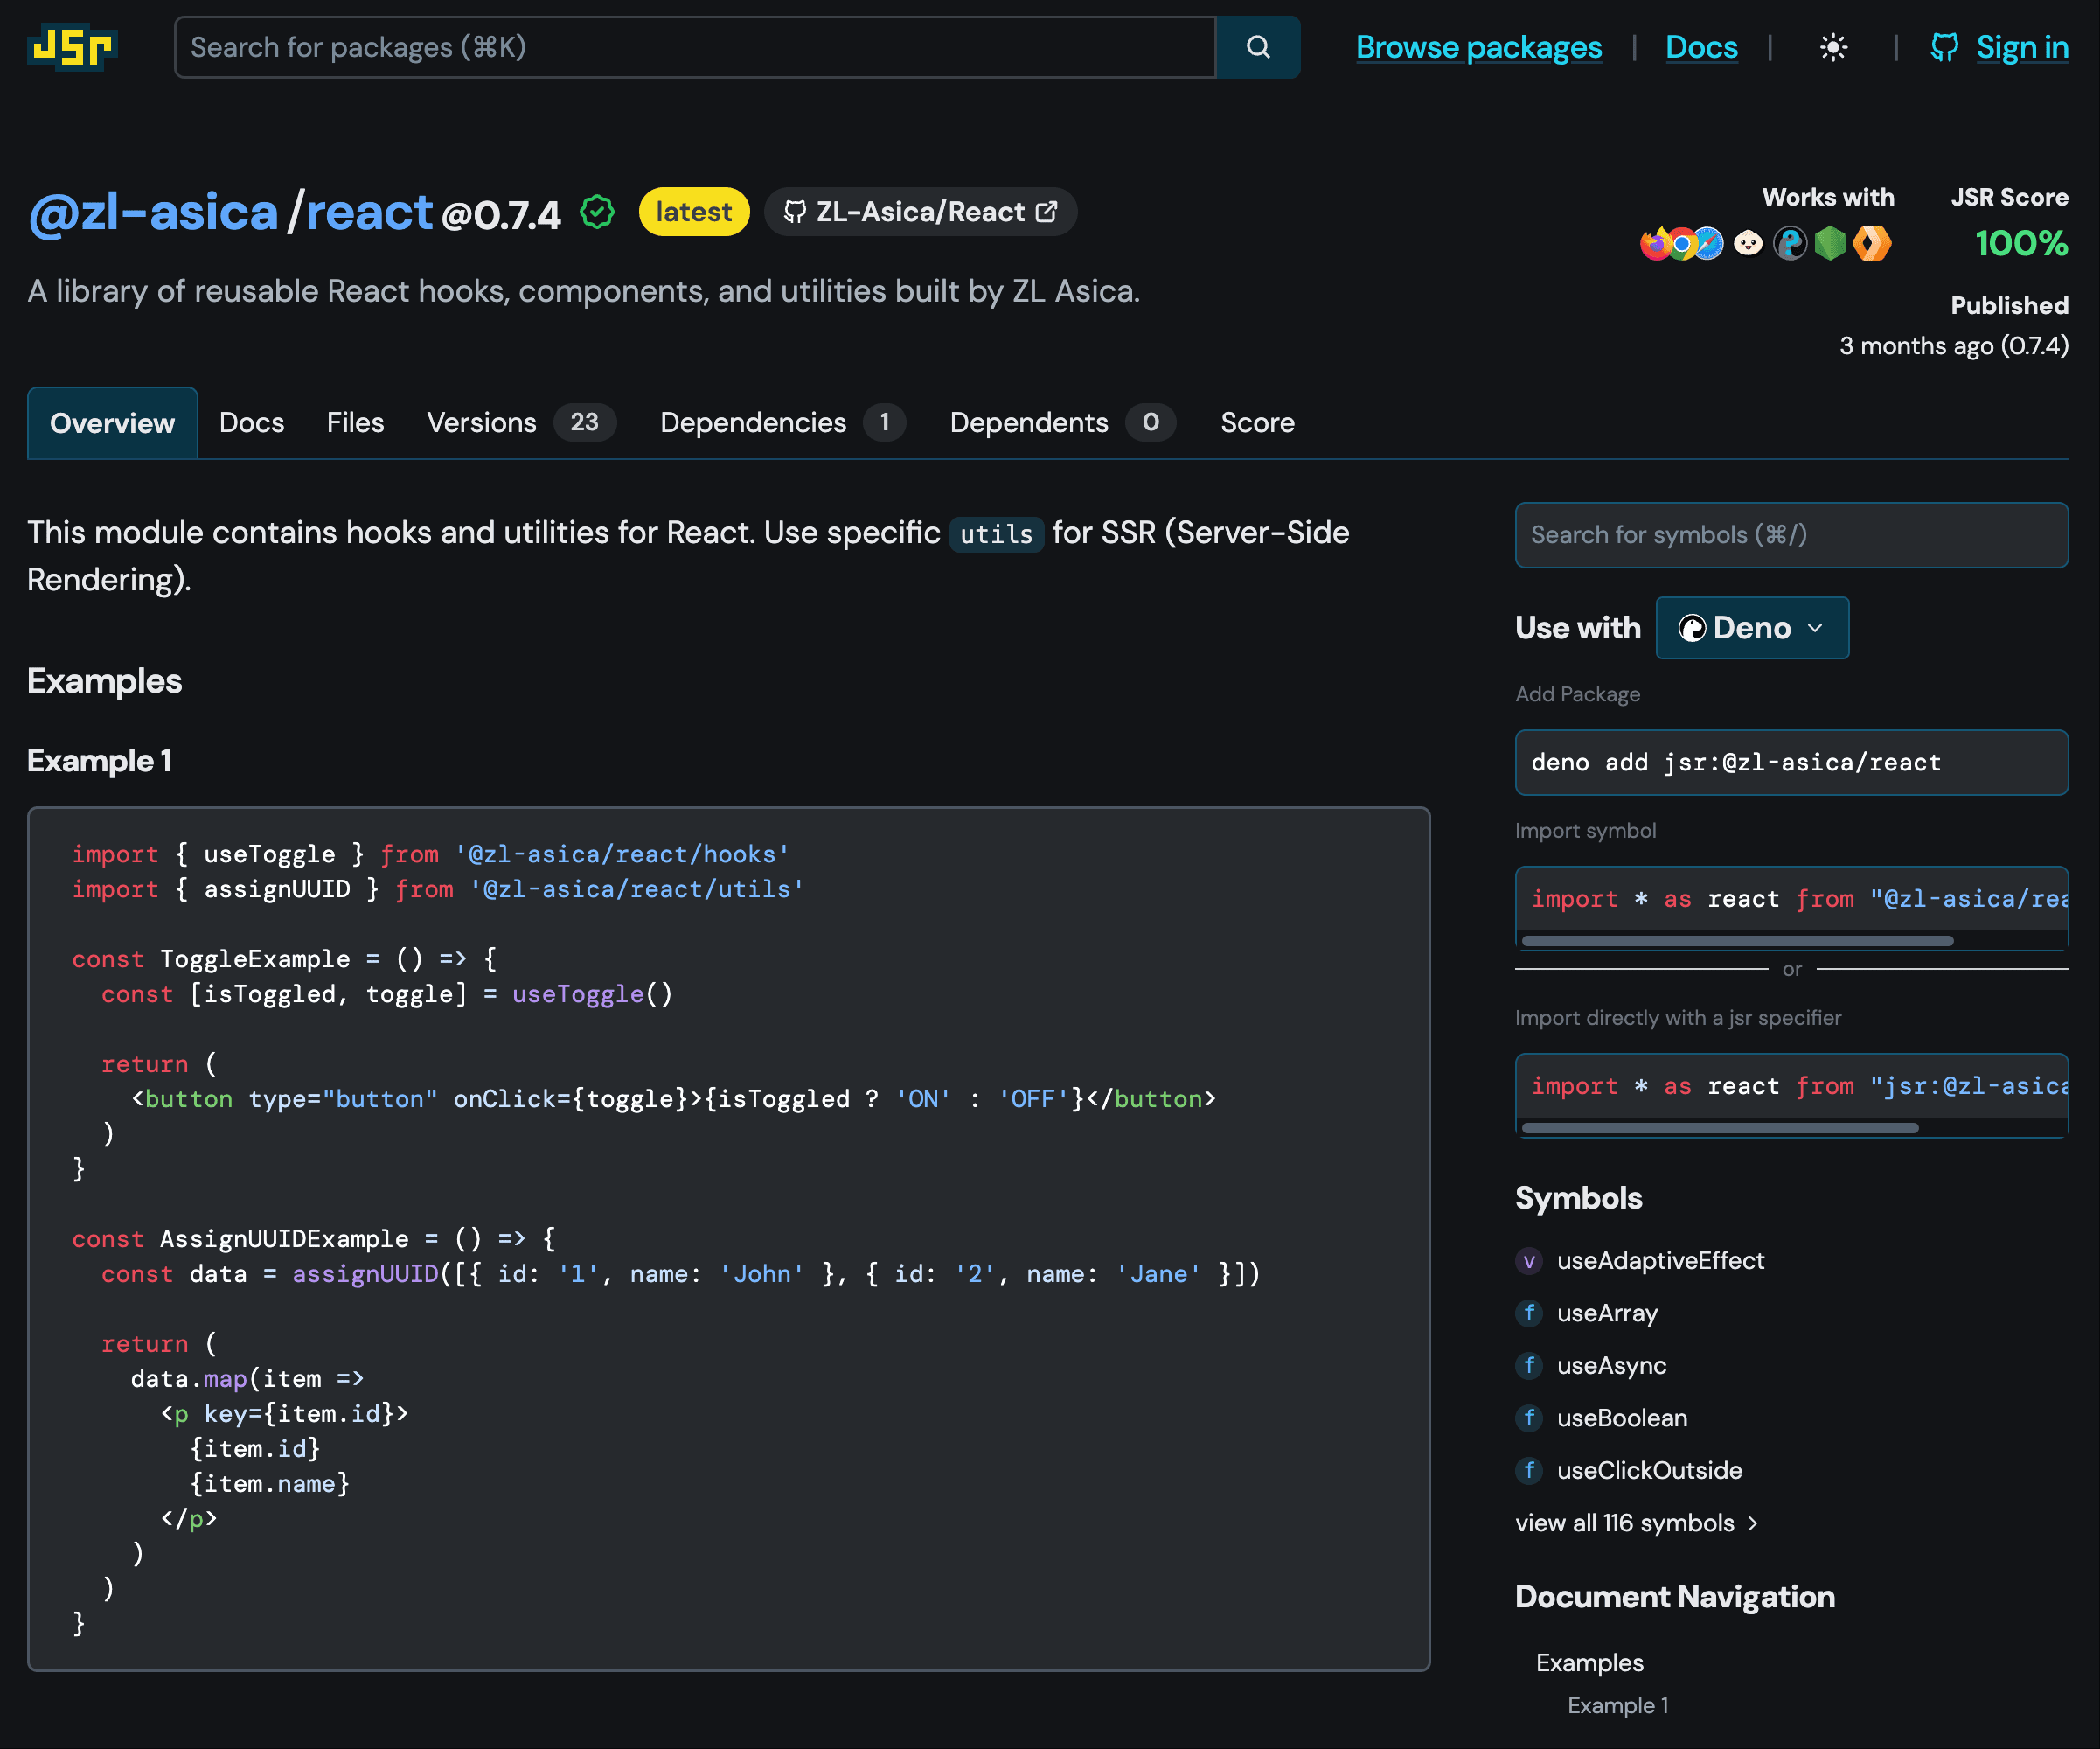Click the function icon beside useBoolean
Image resolution: width=2100 pixels, height=1749 pixels.
1529,1418
